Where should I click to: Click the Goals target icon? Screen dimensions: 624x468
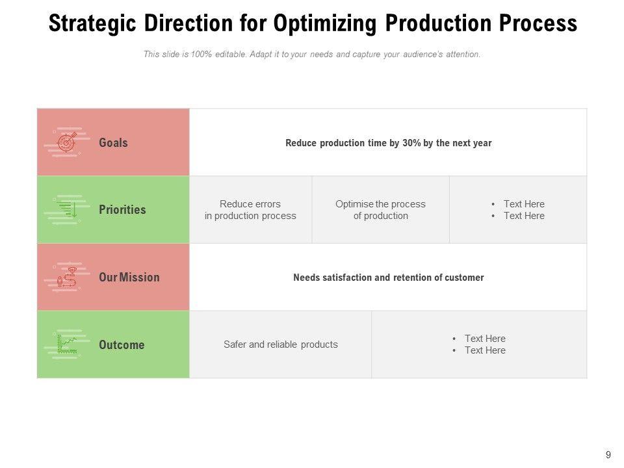(67, 142)
